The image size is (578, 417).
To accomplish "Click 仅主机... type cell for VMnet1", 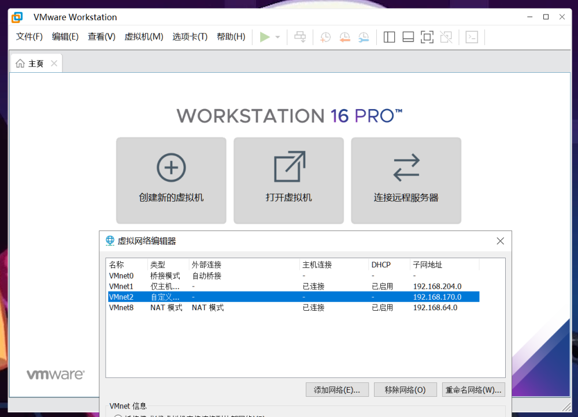I will 165,286.
